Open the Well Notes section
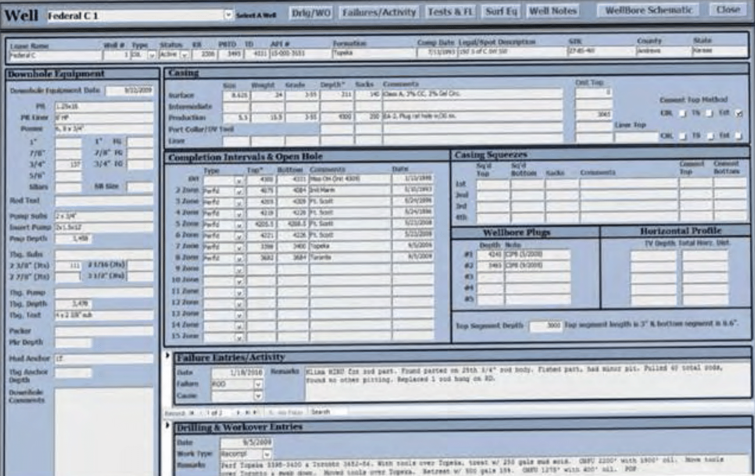 553,11
